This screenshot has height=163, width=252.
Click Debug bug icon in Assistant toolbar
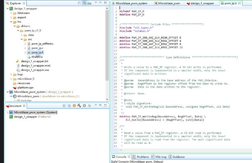(x=89, y=105)
